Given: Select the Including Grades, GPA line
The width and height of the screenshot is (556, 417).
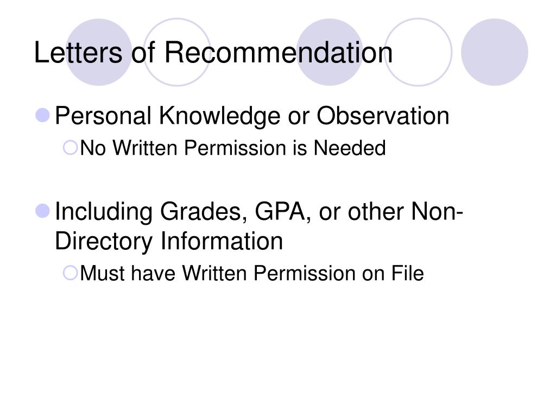Looking at the screenshot, I should pyautogui.click(x=259, y=212).
